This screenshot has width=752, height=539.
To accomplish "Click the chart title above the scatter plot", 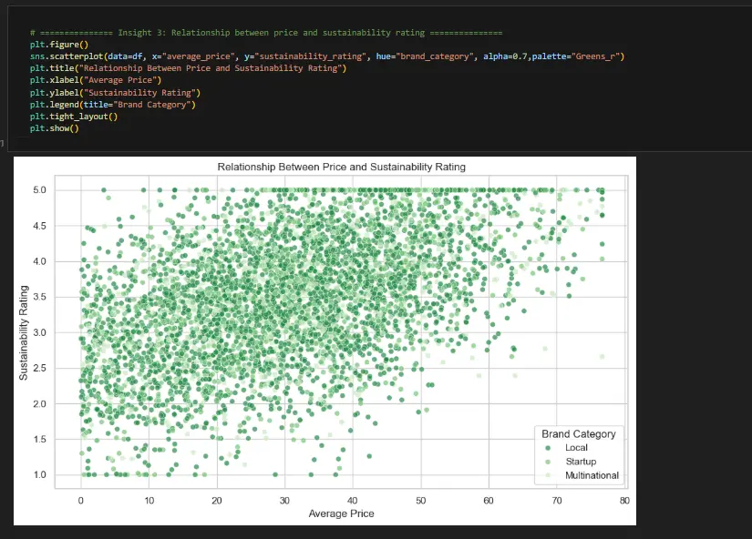I will pyautogui.click(x=341, y=168).
